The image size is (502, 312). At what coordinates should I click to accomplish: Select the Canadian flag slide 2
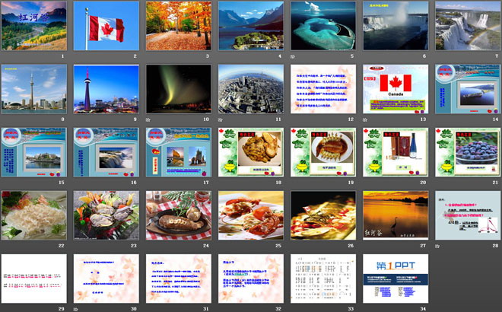pyautogui.click(x=106, y=26)
